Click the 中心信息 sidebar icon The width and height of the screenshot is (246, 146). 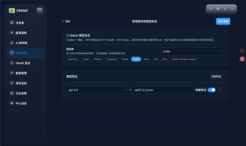tap(12, 103)
